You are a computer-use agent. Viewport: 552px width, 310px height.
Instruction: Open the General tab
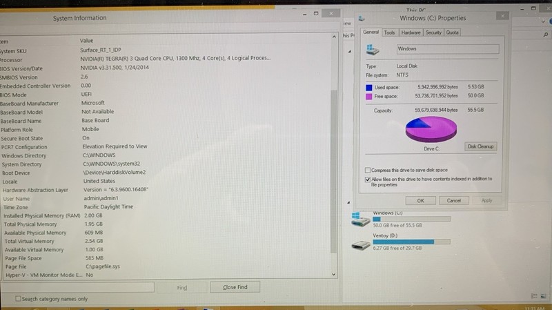point(371,32)
